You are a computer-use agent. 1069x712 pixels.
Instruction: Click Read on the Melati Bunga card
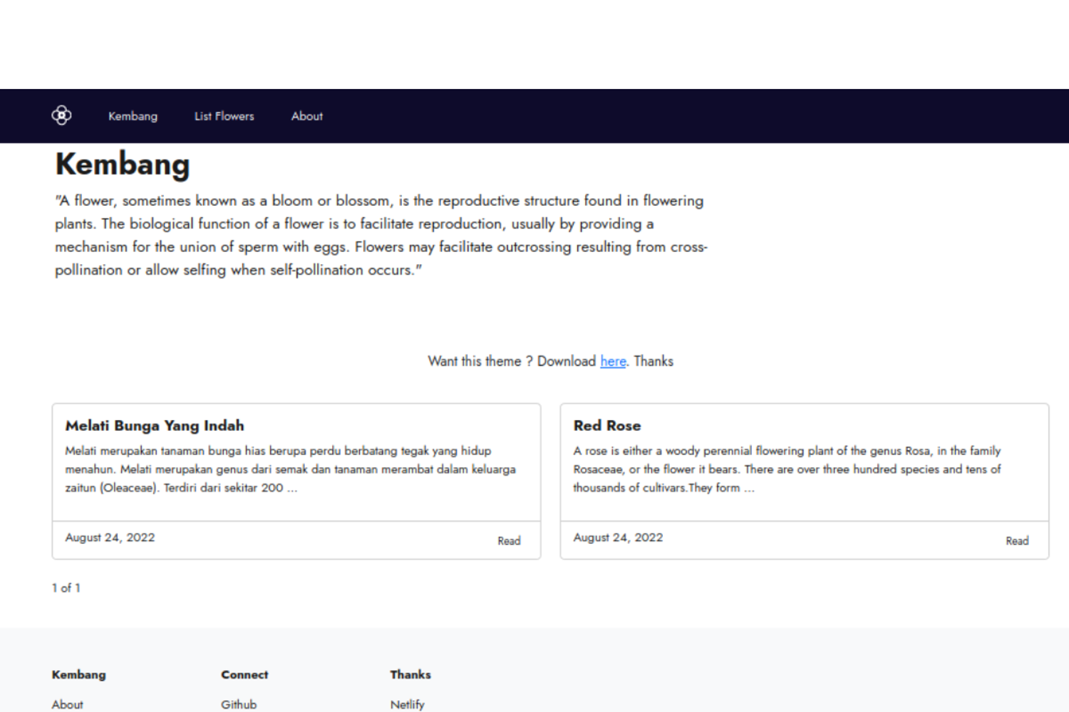[x=509, y=541]
